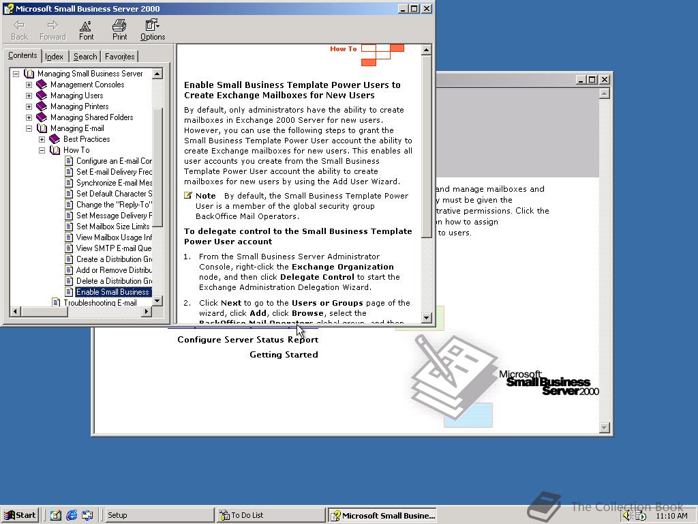
Task: Open the Start menu
Action: click(20, 515)
